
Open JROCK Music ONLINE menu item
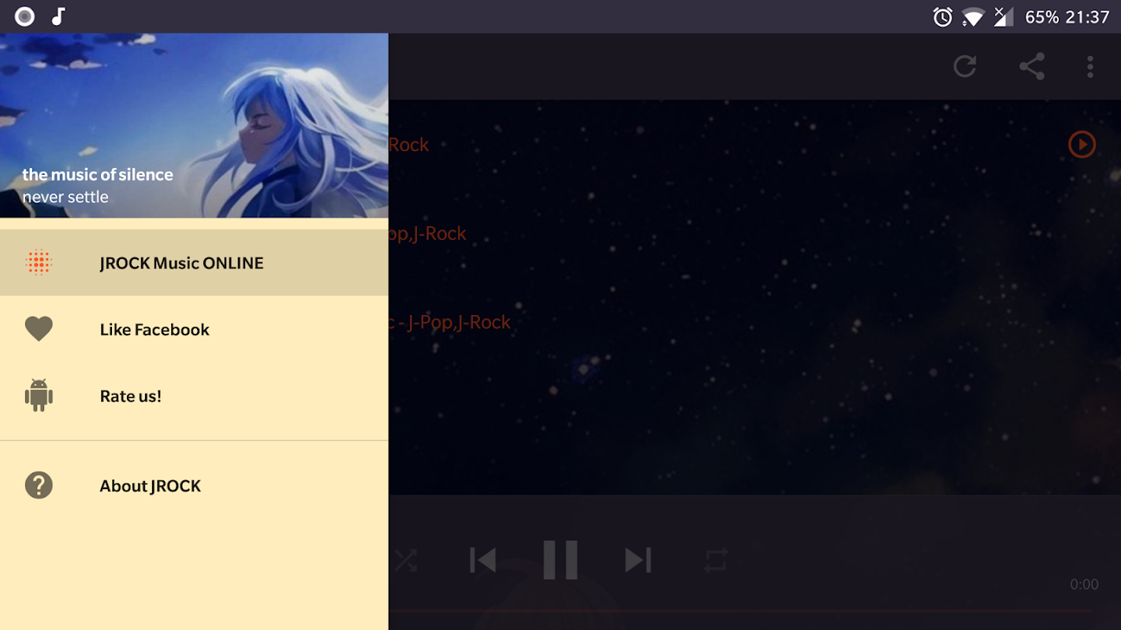click(194, 263)
